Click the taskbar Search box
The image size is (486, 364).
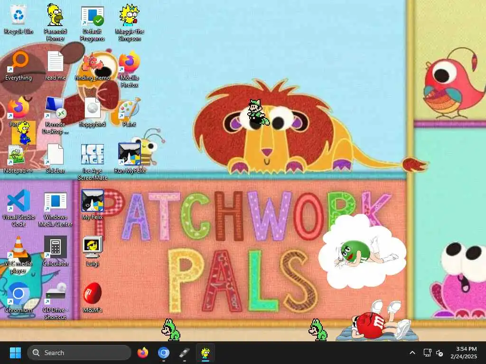[79, 353]
